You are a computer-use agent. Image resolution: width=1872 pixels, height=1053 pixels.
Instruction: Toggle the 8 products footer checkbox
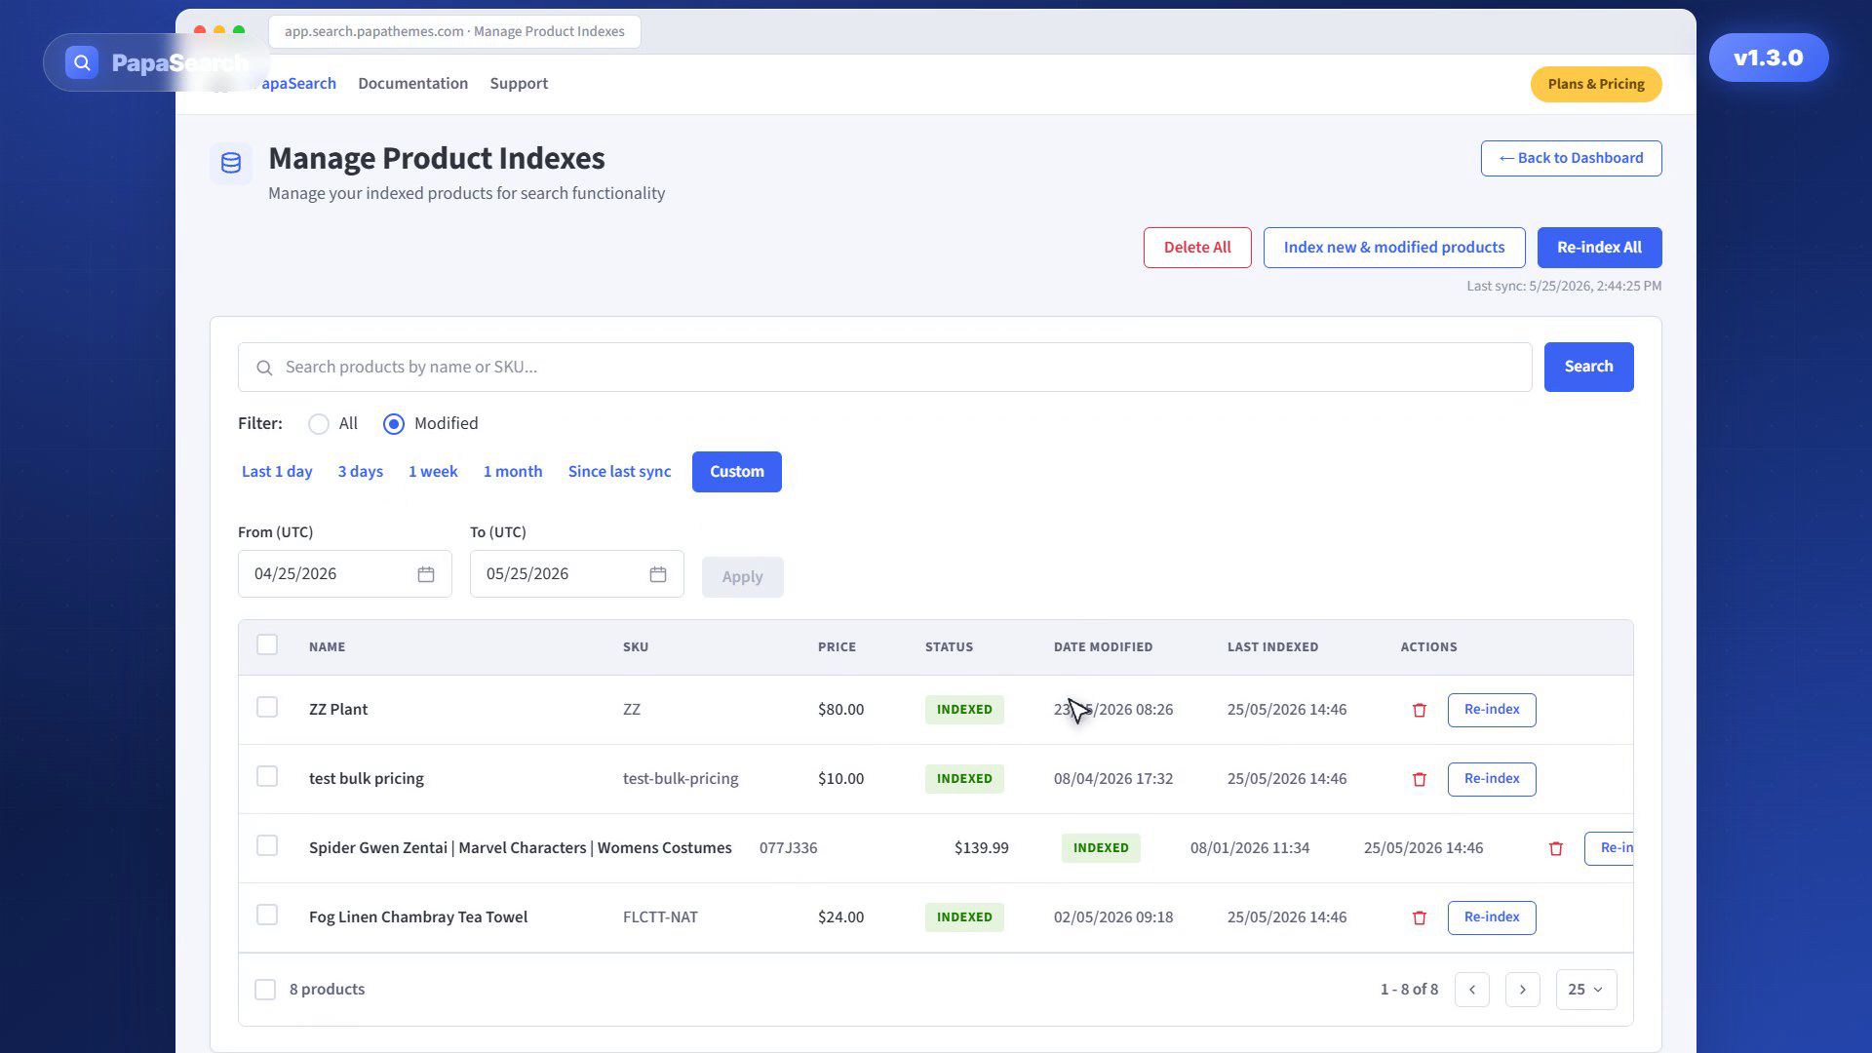point(265,990)
